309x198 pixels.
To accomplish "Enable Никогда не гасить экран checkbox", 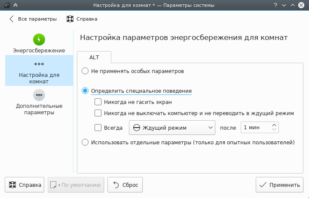I will (x=98, y=102).
